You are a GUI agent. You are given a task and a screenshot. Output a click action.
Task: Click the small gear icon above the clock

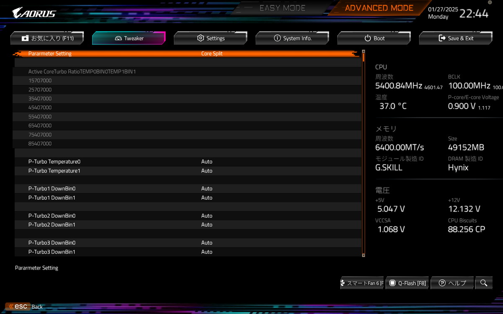click(490, 3)
